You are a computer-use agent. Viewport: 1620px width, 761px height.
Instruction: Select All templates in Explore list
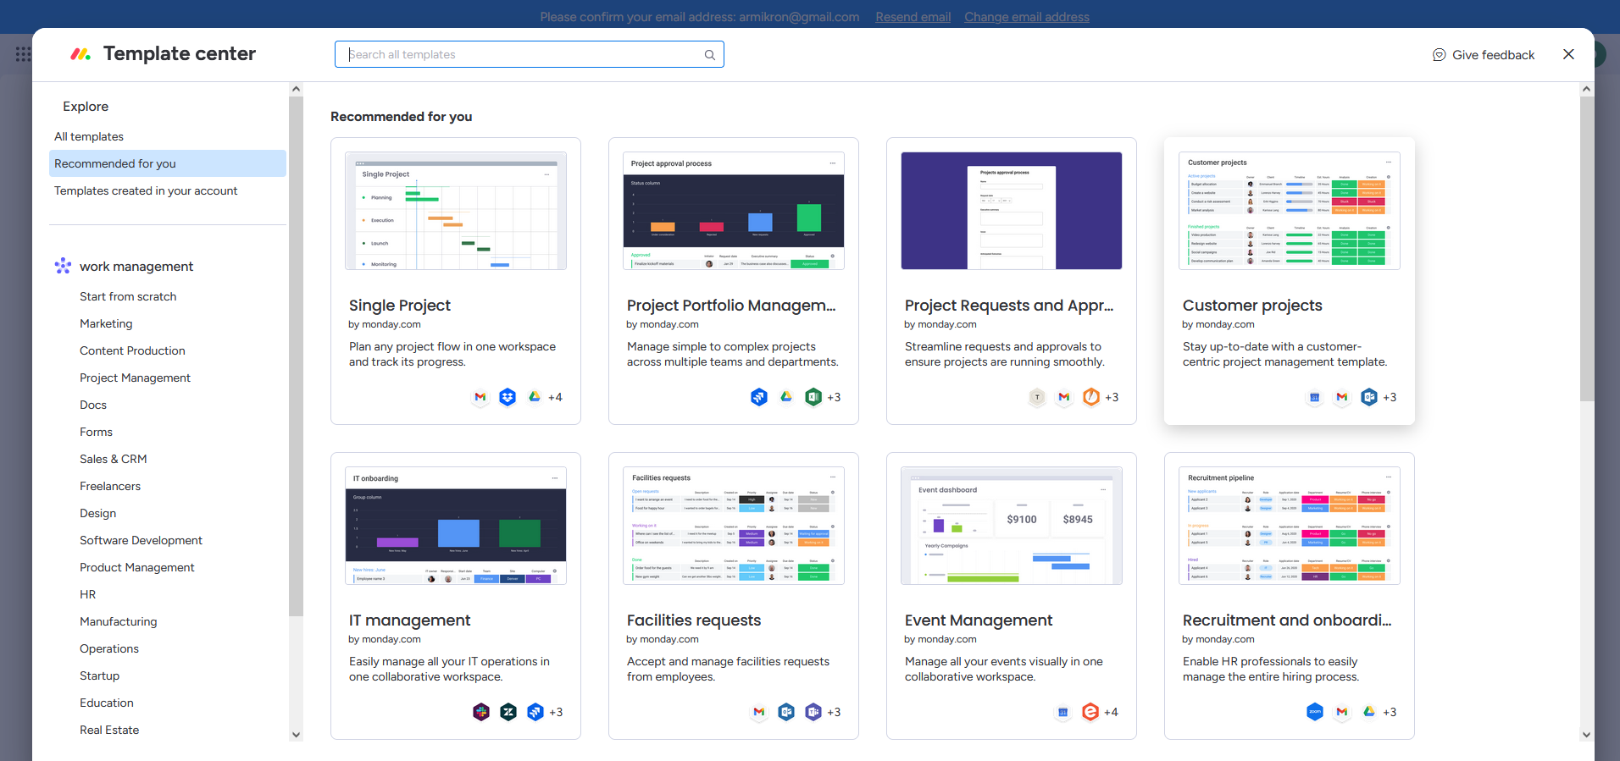click(168, 136)
